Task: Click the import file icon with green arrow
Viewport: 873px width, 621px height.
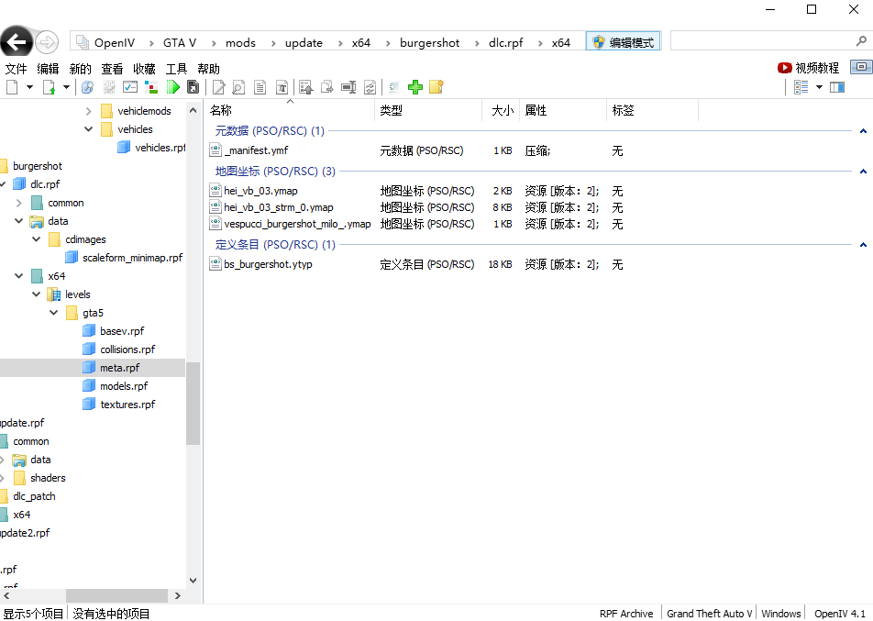Action: [x=49, y=87]
